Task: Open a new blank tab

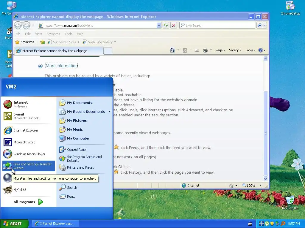Action: (108, 51)
